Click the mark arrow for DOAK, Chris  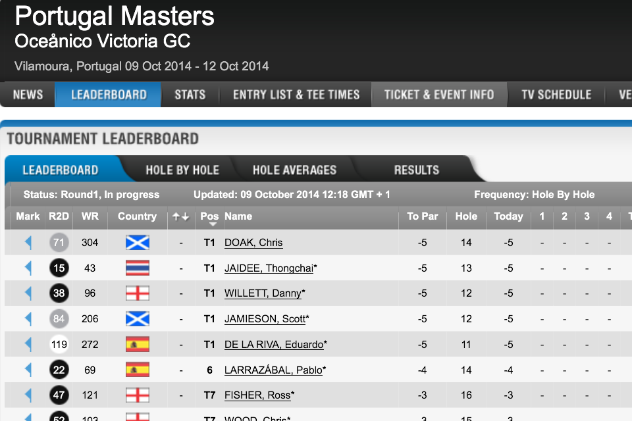(x=28, y=243)
